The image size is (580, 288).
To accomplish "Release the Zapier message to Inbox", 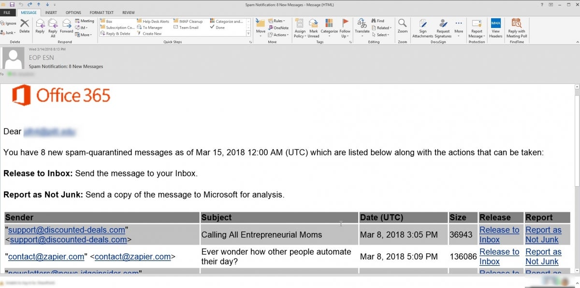I will (x=499, y=257).
